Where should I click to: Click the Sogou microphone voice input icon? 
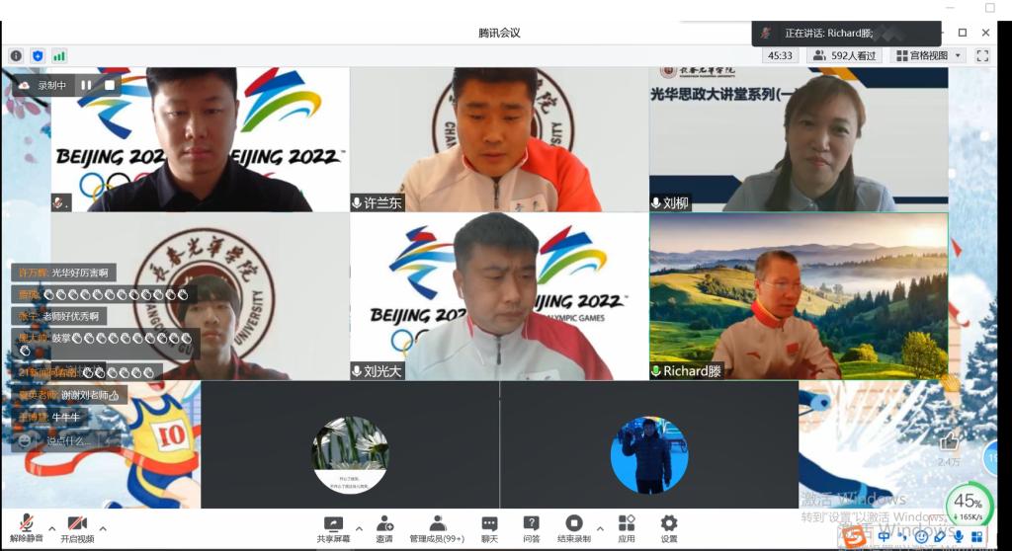(x=959, y=536)
